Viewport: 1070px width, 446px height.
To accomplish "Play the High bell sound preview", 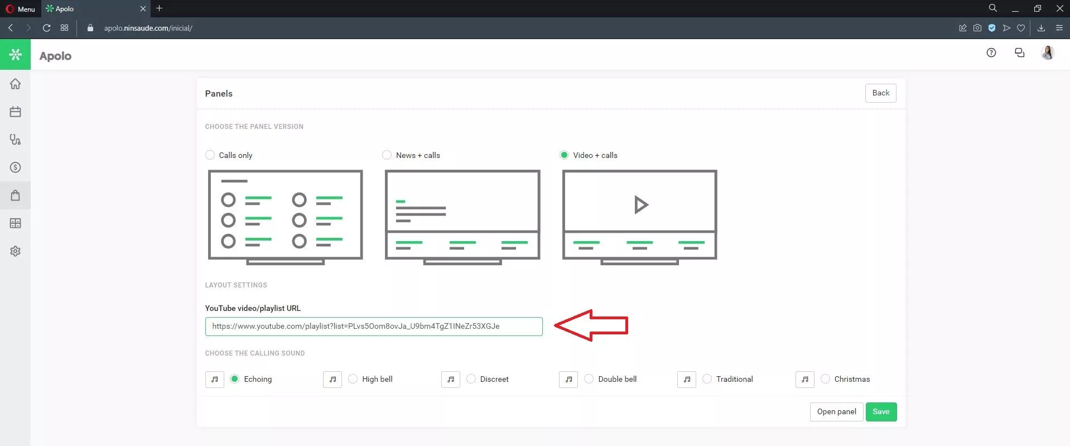I will point(332,380).
